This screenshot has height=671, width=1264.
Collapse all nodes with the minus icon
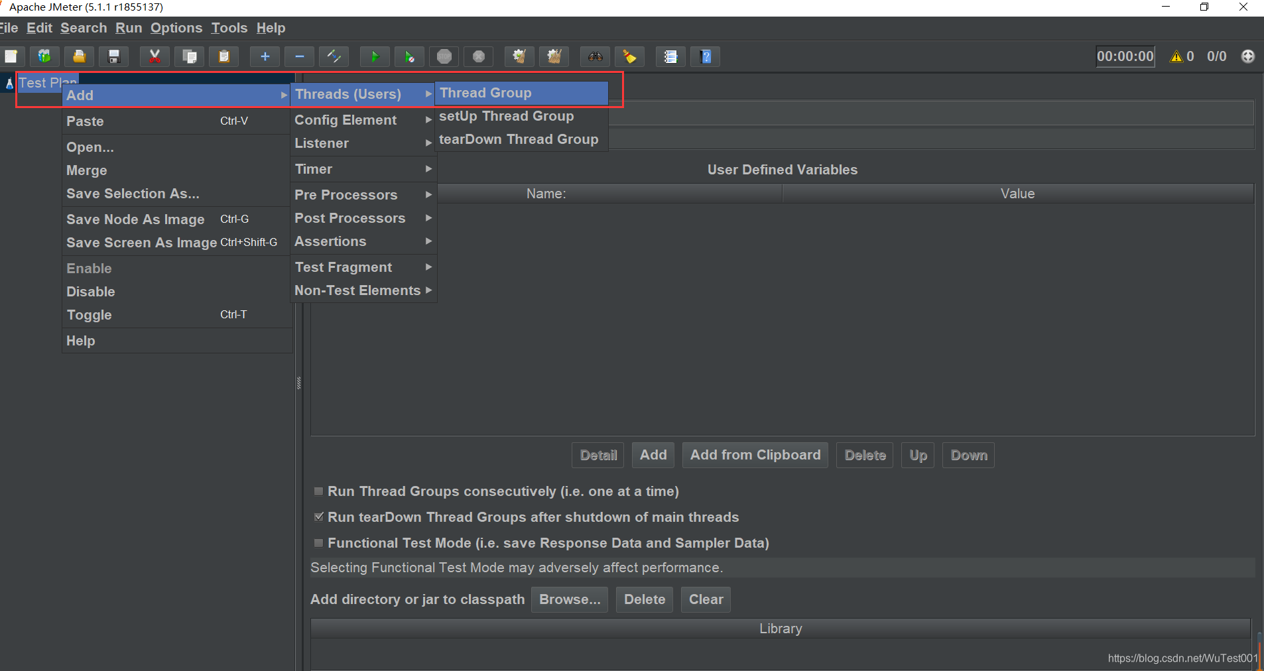tap(299, 56)
